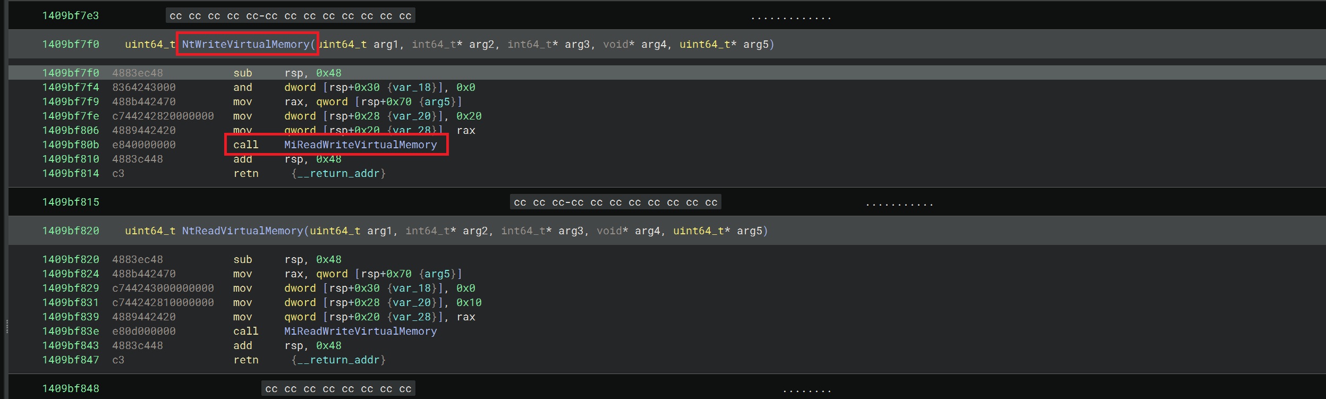Select opcode bytes c744243000000000
Image resolution: width=1326 pixels, height=399 pixels.
163,288
